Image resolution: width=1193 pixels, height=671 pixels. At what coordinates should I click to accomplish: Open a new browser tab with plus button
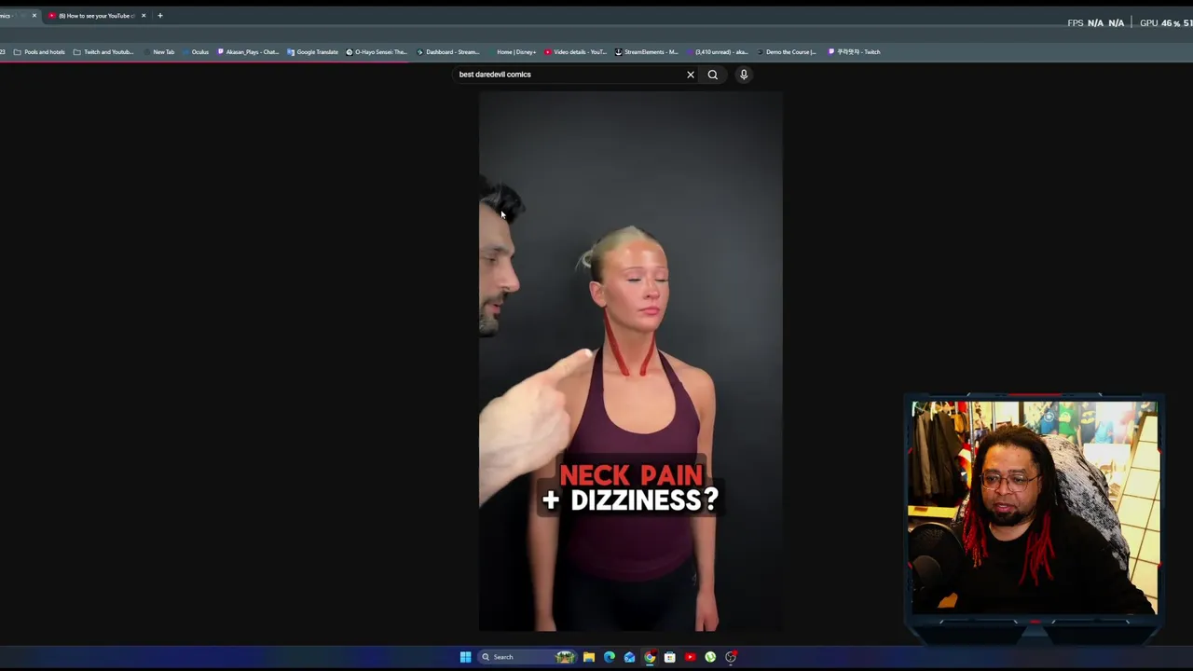pos(160,16)
